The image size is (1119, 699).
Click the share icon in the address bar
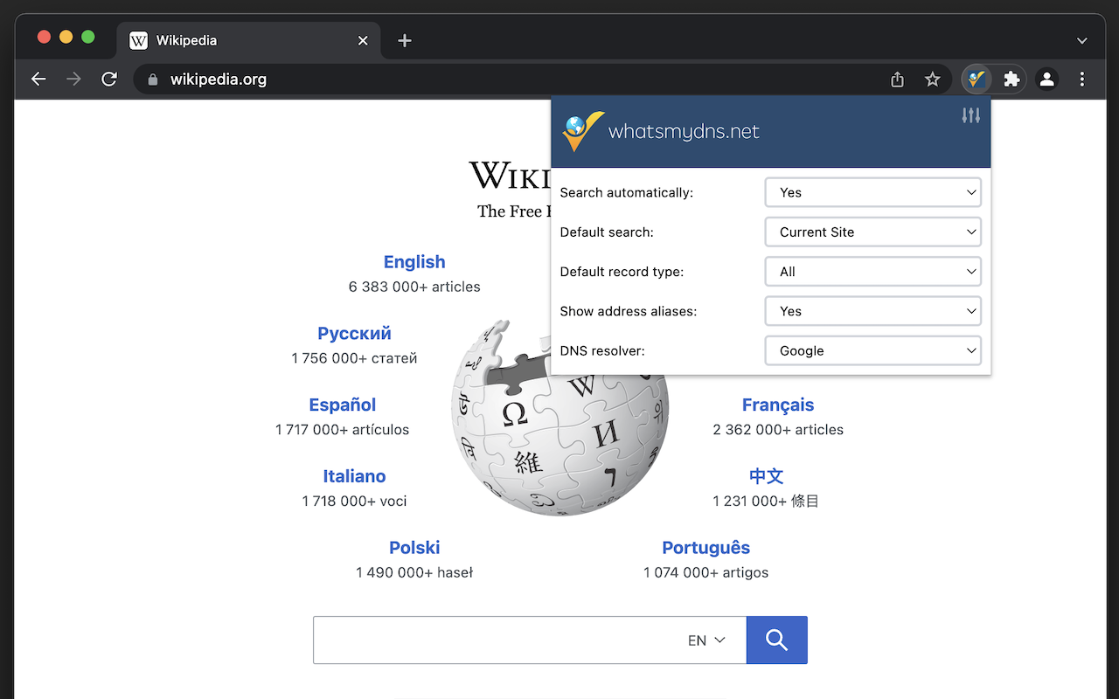[x=896, y=79]
